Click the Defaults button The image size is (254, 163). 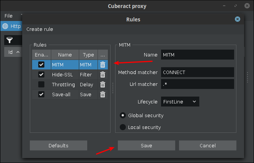tap(59, 145)
